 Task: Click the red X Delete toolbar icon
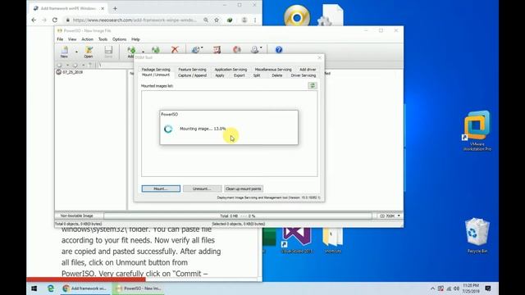[175, 50]
